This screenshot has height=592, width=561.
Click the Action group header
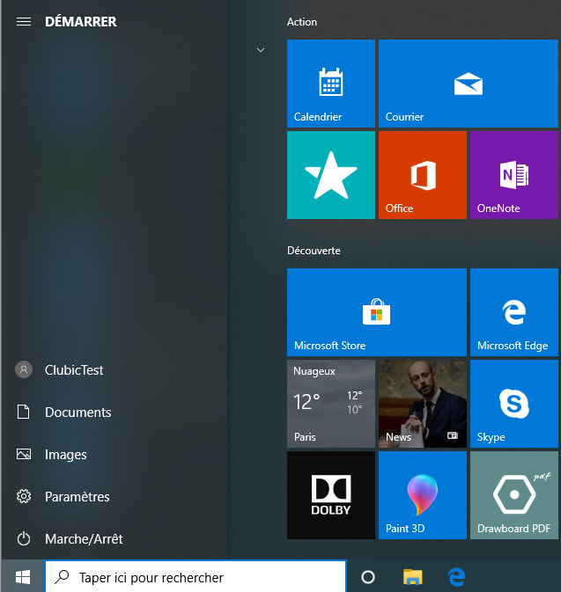(302, 22)
